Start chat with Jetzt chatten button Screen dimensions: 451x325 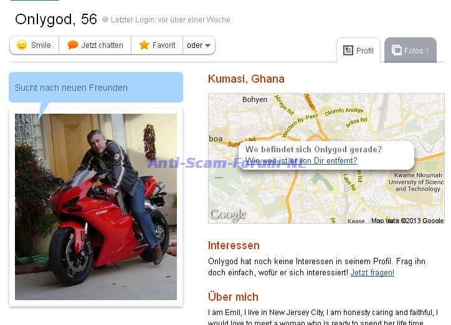coord(95,45)
